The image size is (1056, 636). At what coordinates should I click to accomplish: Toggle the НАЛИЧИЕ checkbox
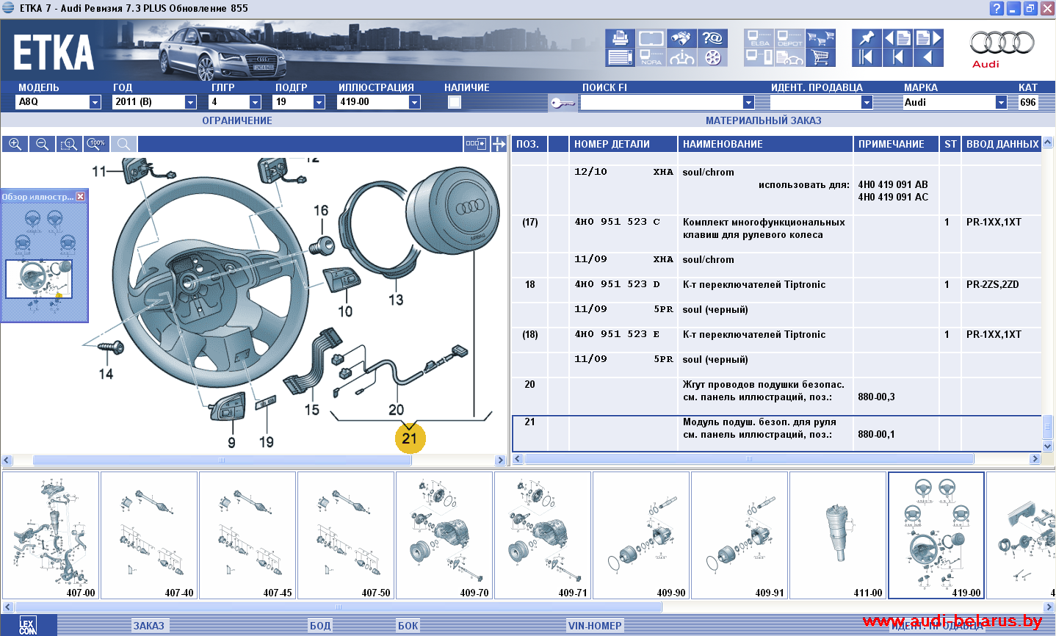455,102
